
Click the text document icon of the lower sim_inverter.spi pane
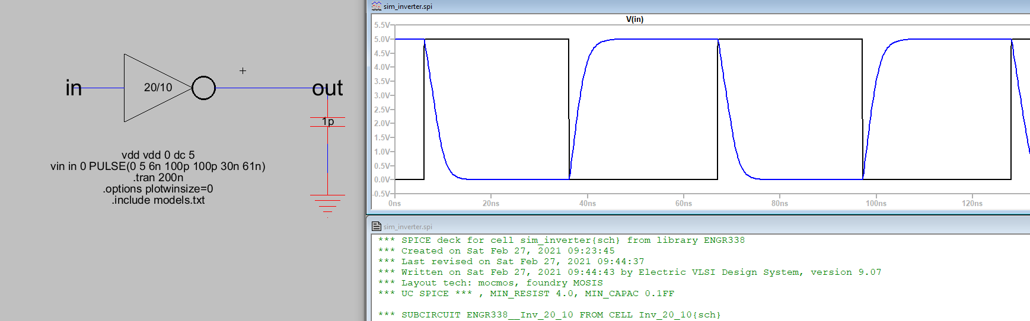[376, 226]
